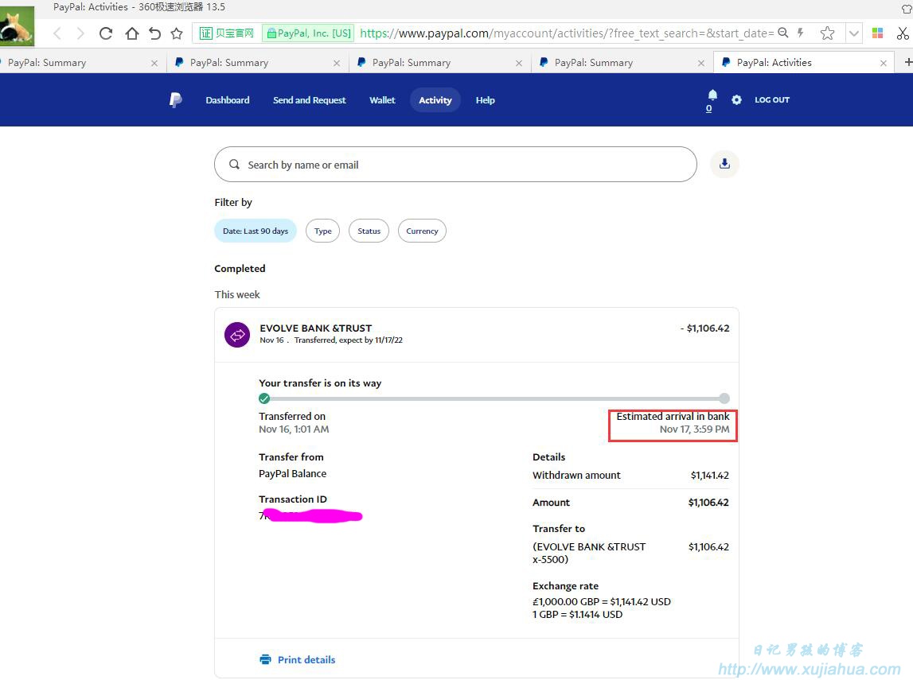Image resolution: width=913 pixels, height=680 pixels.
Task: Go to the Dashboard menu item
Action: (228, 100)
